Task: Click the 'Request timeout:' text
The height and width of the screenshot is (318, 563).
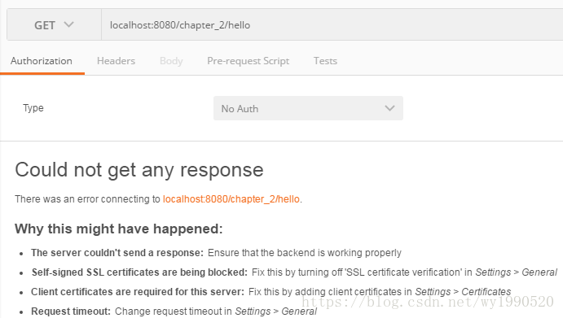Action: pos(71,311)
